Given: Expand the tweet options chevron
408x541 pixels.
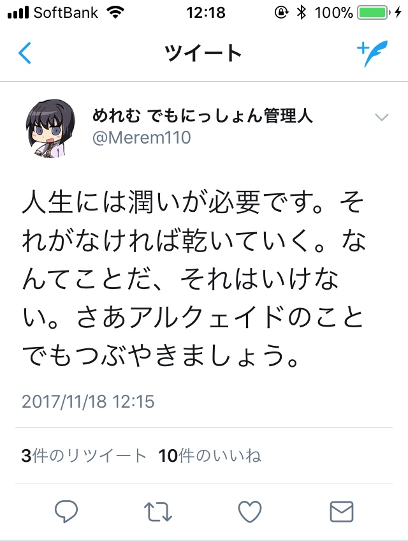Looking at the screenshot, I should click(x=382, y=117).
